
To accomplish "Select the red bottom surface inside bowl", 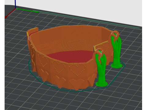I will pyautogui.click(x=70, y=57).
